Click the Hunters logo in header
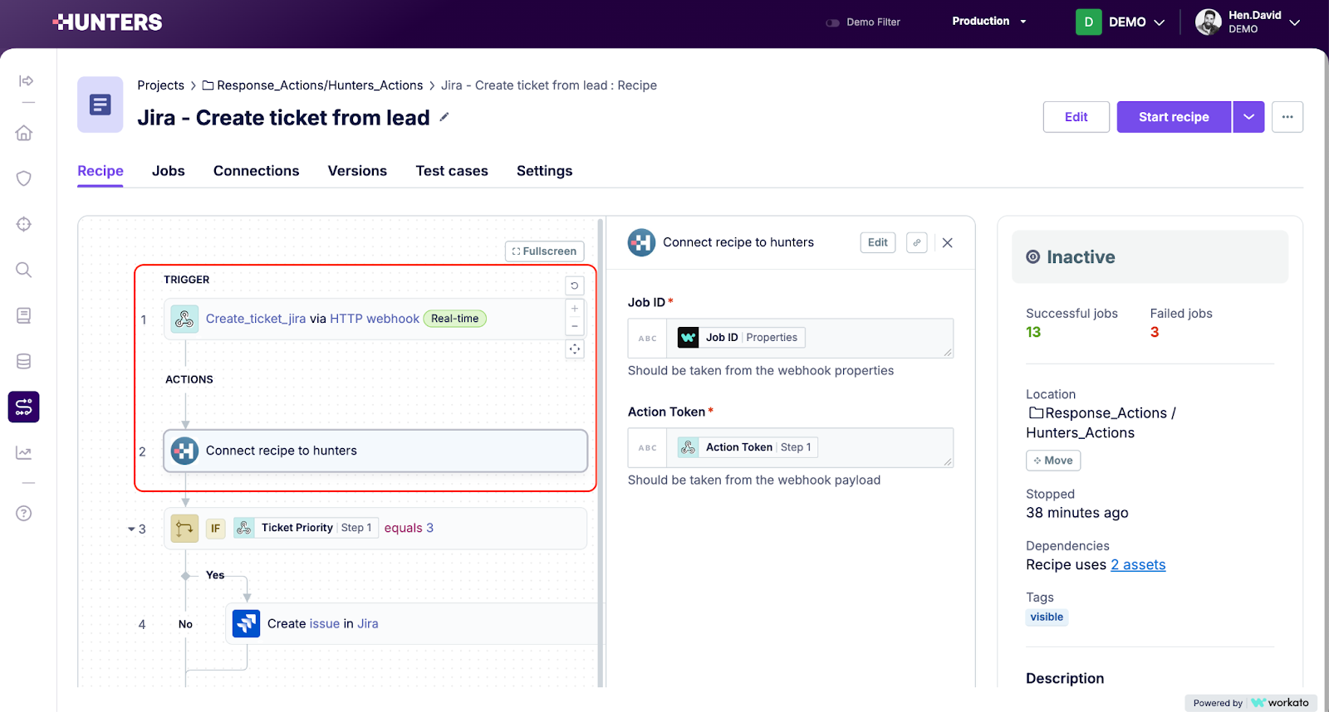Viewport: 1329px width, 712px height. (x=107, y=22)
